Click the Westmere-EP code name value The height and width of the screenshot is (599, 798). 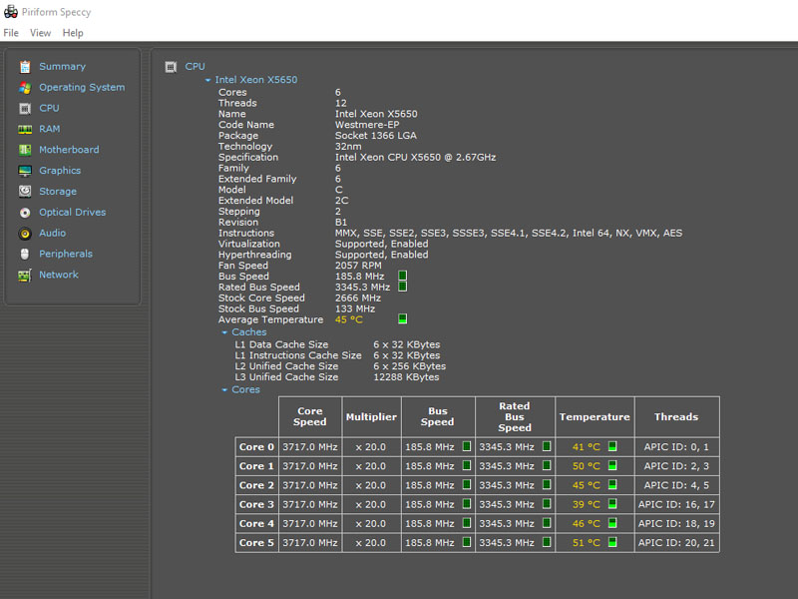tap(367, 124)
